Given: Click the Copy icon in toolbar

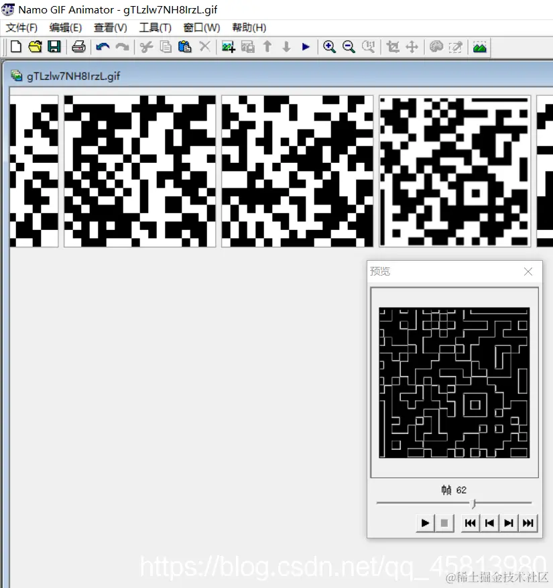Looking at the screenshot, I should [x=166, y=47].
